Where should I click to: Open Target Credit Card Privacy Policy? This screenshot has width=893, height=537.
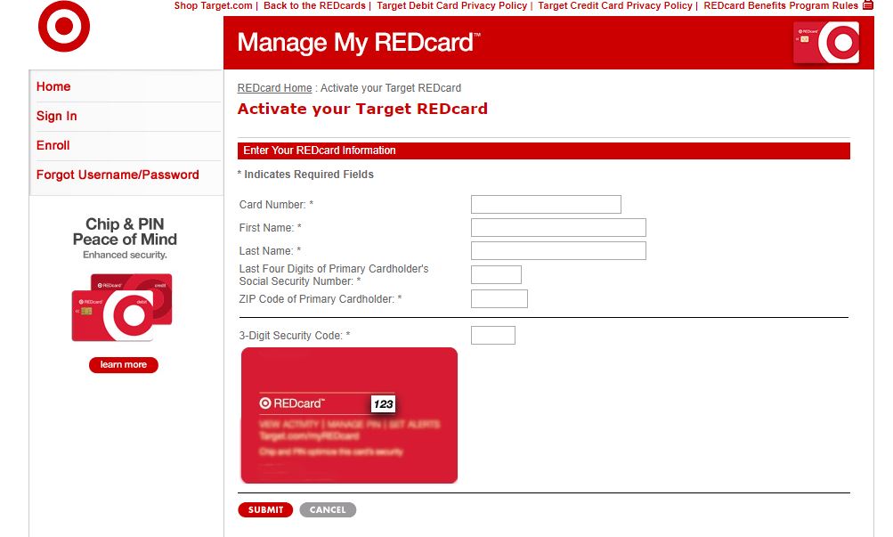(x=615, y=5)
